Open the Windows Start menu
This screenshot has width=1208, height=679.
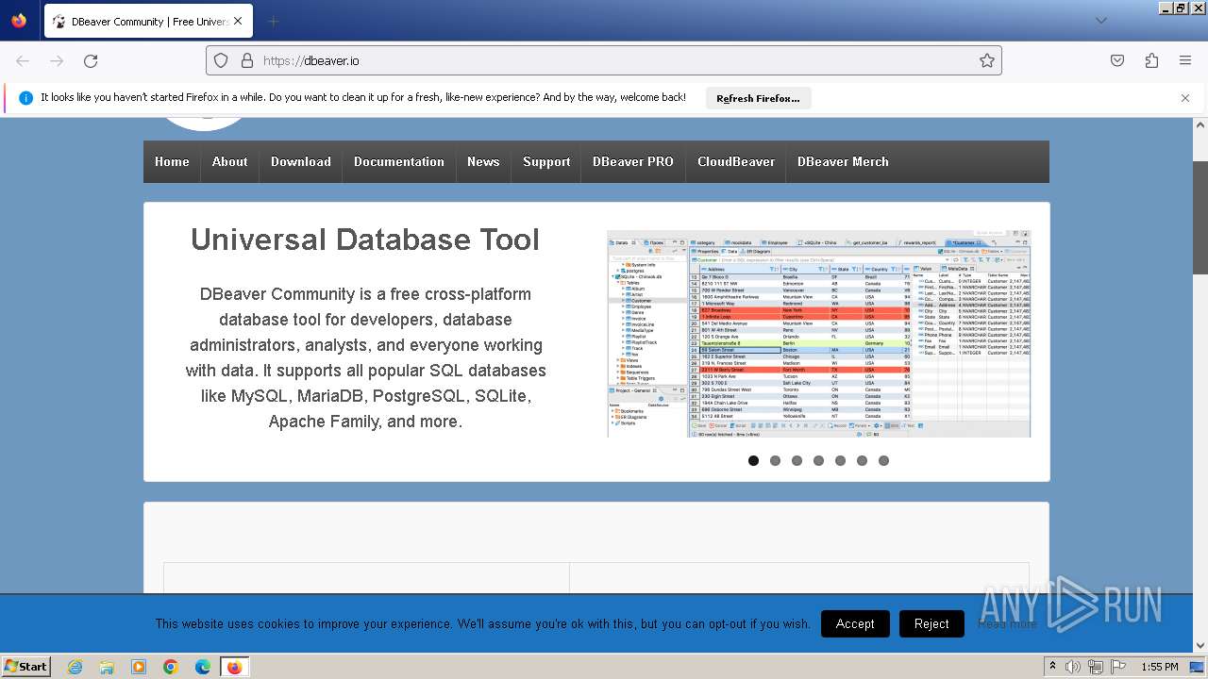pos(25,667)
